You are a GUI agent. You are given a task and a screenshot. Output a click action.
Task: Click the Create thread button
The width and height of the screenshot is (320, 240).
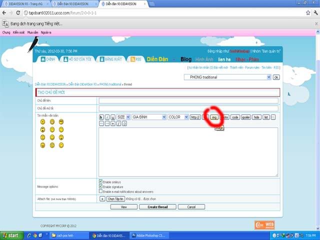click(157, 207)
